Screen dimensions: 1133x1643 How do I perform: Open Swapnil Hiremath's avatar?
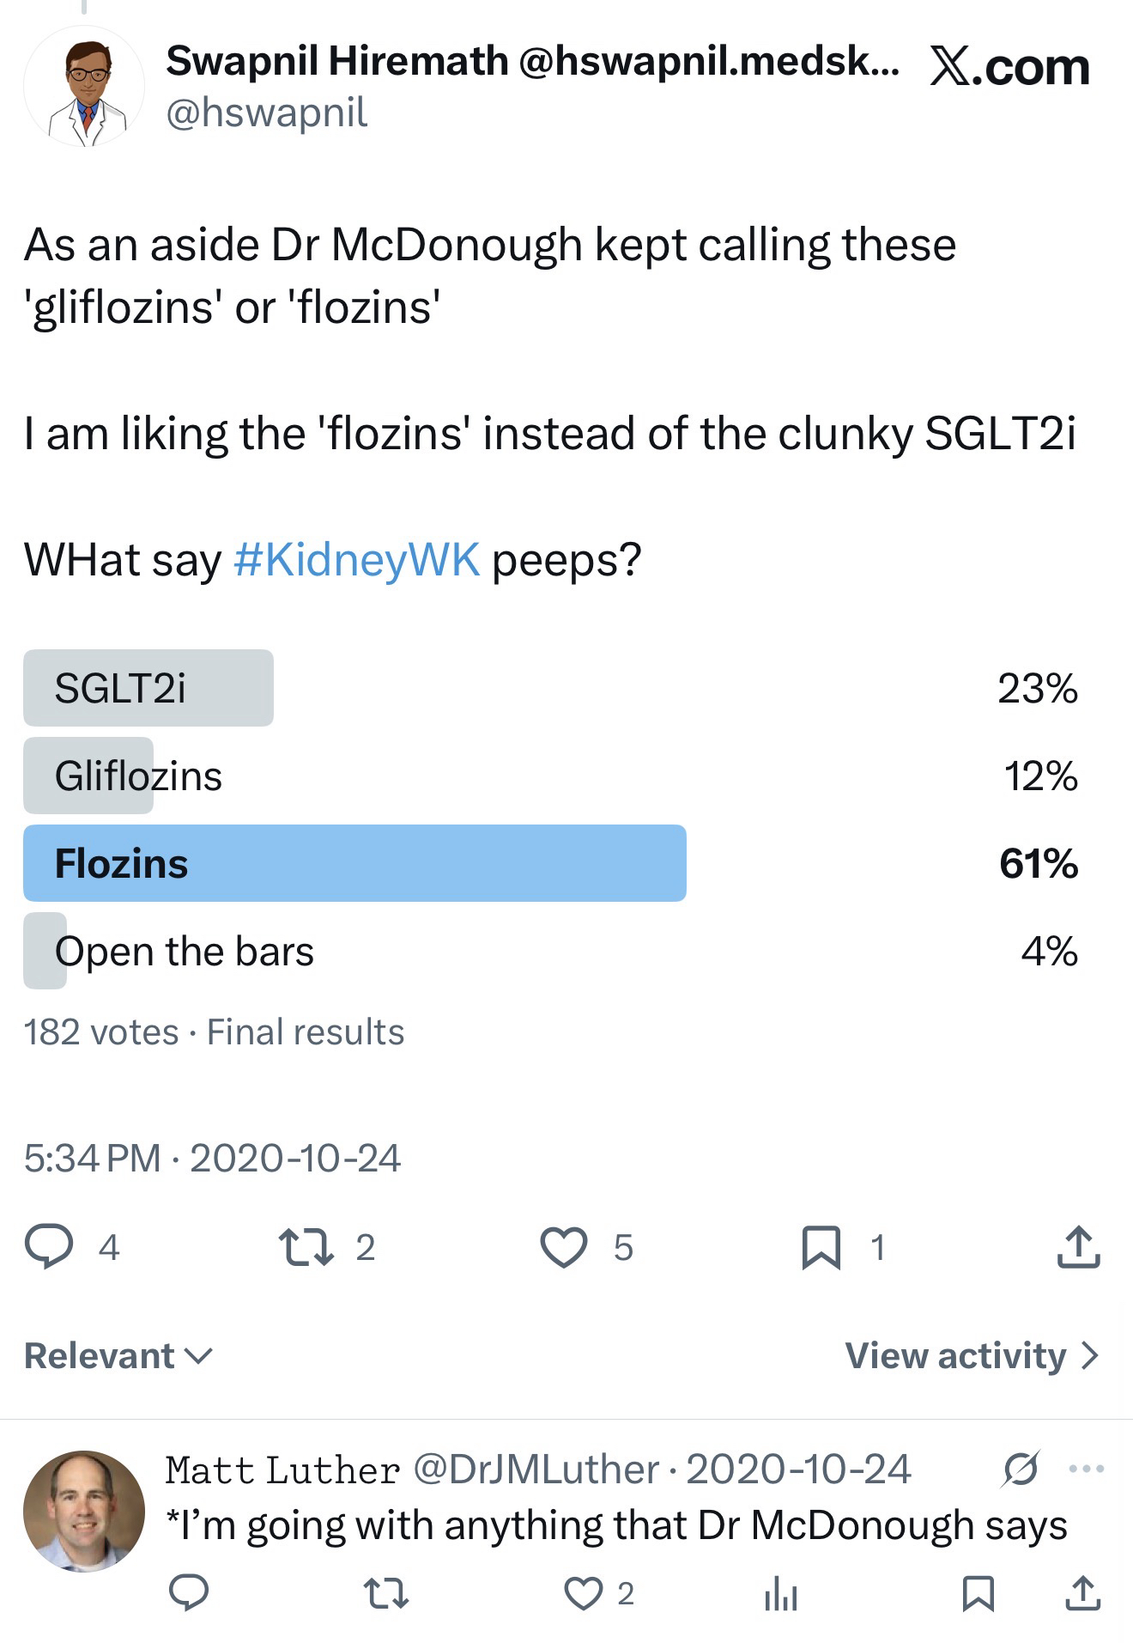pos(84,86)
